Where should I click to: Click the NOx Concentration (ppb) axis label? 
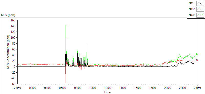(8, 52)
